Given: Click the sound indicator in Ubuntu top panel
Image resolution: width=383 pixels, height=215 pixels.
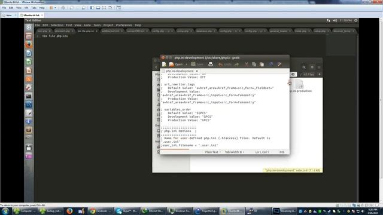Looking at the screenshot, I should 335,20.
